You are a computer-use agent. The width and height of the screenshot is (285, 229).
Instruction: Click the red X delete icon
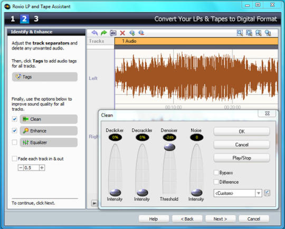122,33
